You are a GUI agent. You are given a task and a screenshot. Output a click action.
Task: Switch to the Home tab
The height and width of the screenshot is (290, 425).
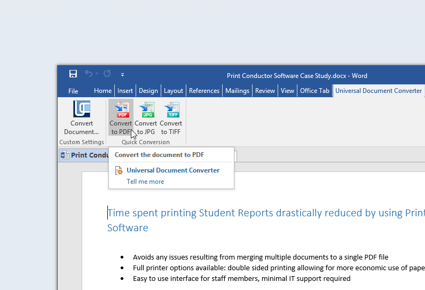103,91
